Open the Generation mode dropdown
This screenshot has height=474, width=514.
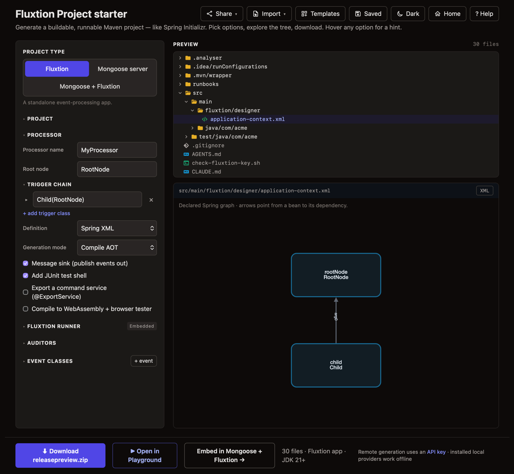click(x=117, y=248)
